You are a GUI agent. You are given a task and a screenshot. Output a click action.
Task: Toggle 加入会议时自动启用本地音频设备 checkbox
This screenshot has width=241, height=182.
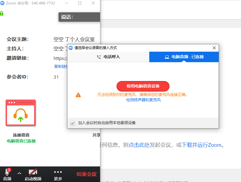(x=73, y=123)
